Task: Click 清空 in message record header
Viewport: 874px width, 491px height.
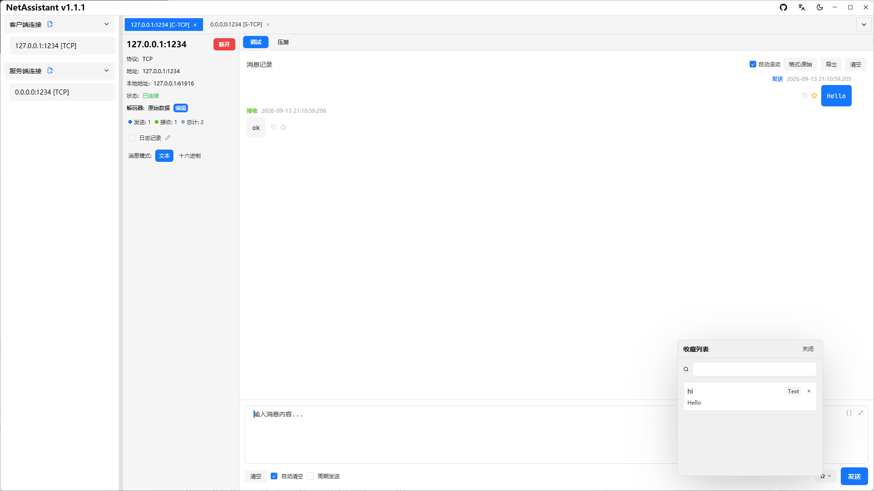Action: (x=856, y=65)
